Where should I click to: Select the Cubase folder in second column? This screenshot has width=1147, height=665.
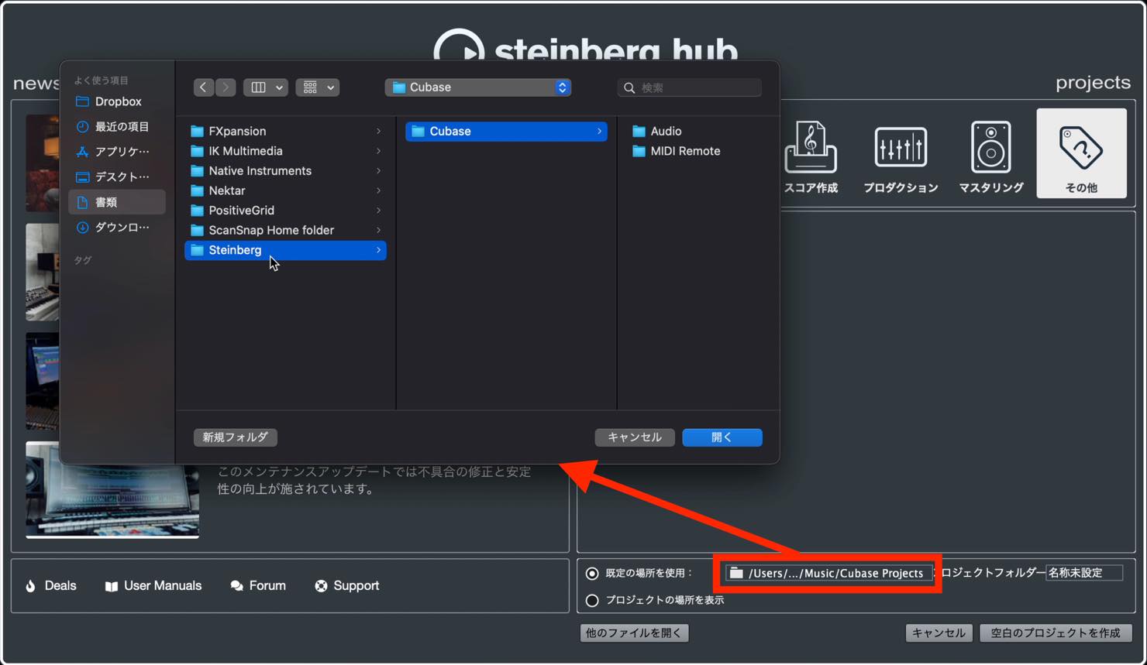point(506,131)
